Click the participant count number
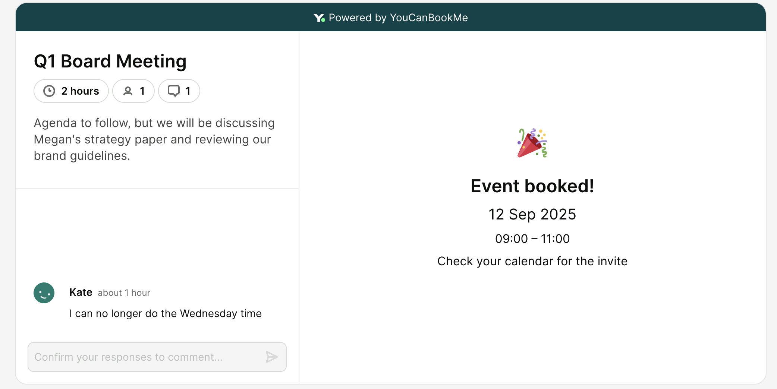 (142, 91)
